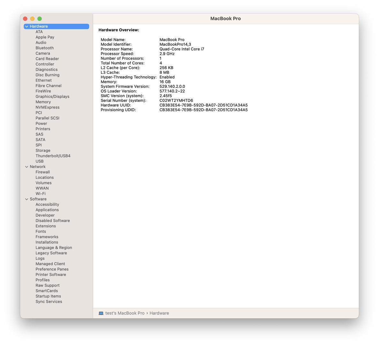Open Startup Items entry

(x=48, y=296)
